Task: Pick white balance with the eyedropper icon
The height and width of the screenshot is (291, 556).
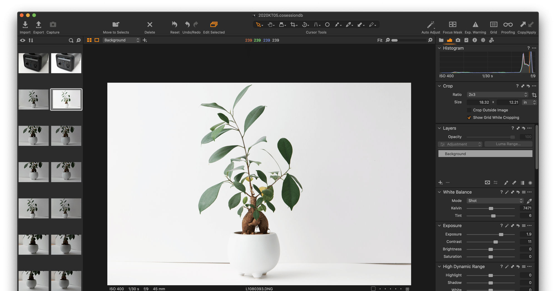Action: [x=529, y=201]
